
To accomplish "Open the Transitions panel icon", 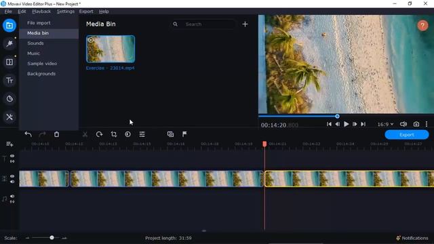I will coord(9,62).
